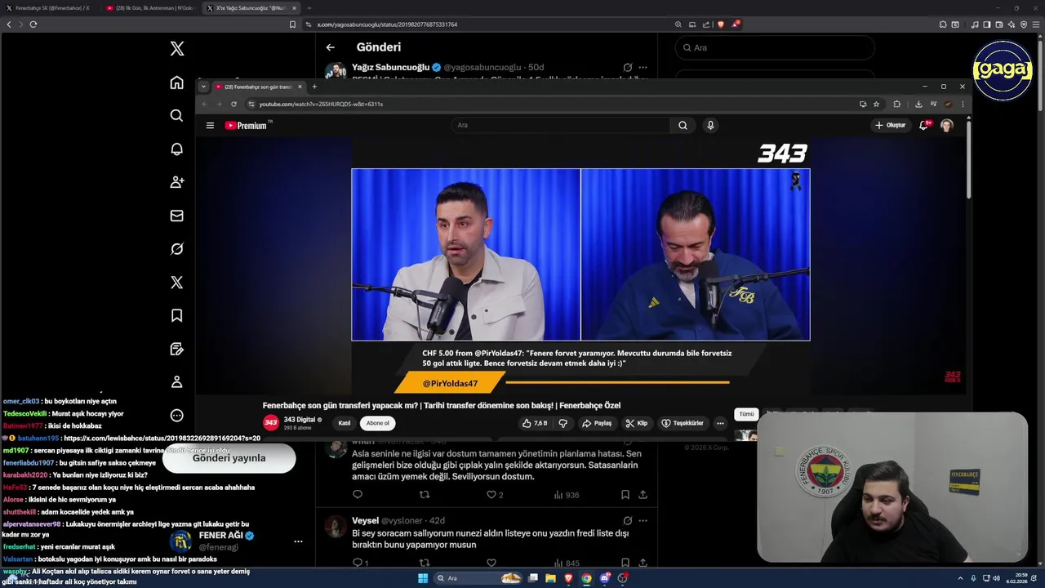Open Messages envelope in X sidebar

click(177, 216)
